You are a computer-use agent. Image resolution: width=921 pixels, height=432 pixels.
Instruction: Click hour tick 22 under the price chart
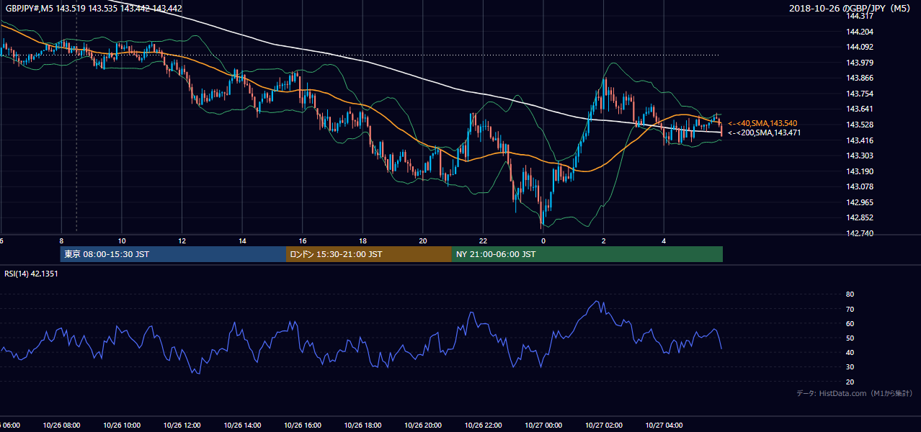pyautogui.click(x=483, y=240)
